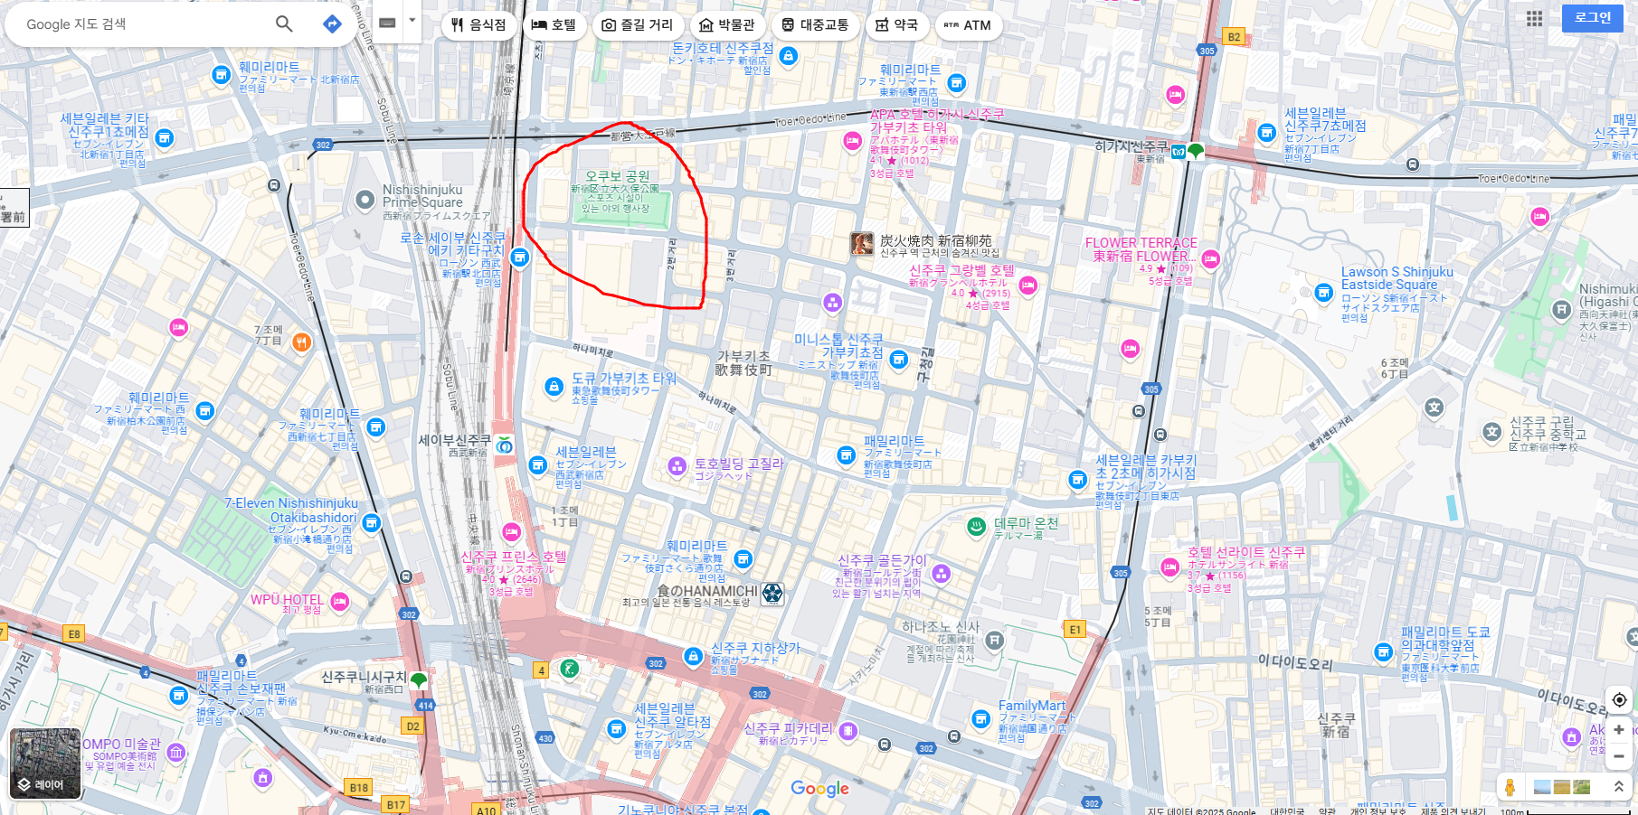Click the 도큐 가부키초 타워 name label
This screenshot has height=815, width=1638.
[x=624, y=378]
